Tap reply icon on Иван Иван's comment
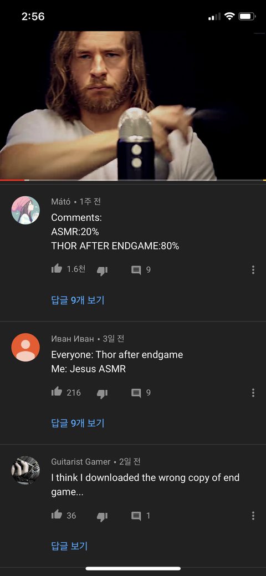Viewport: 266px width, 576px height. point(136,393)
